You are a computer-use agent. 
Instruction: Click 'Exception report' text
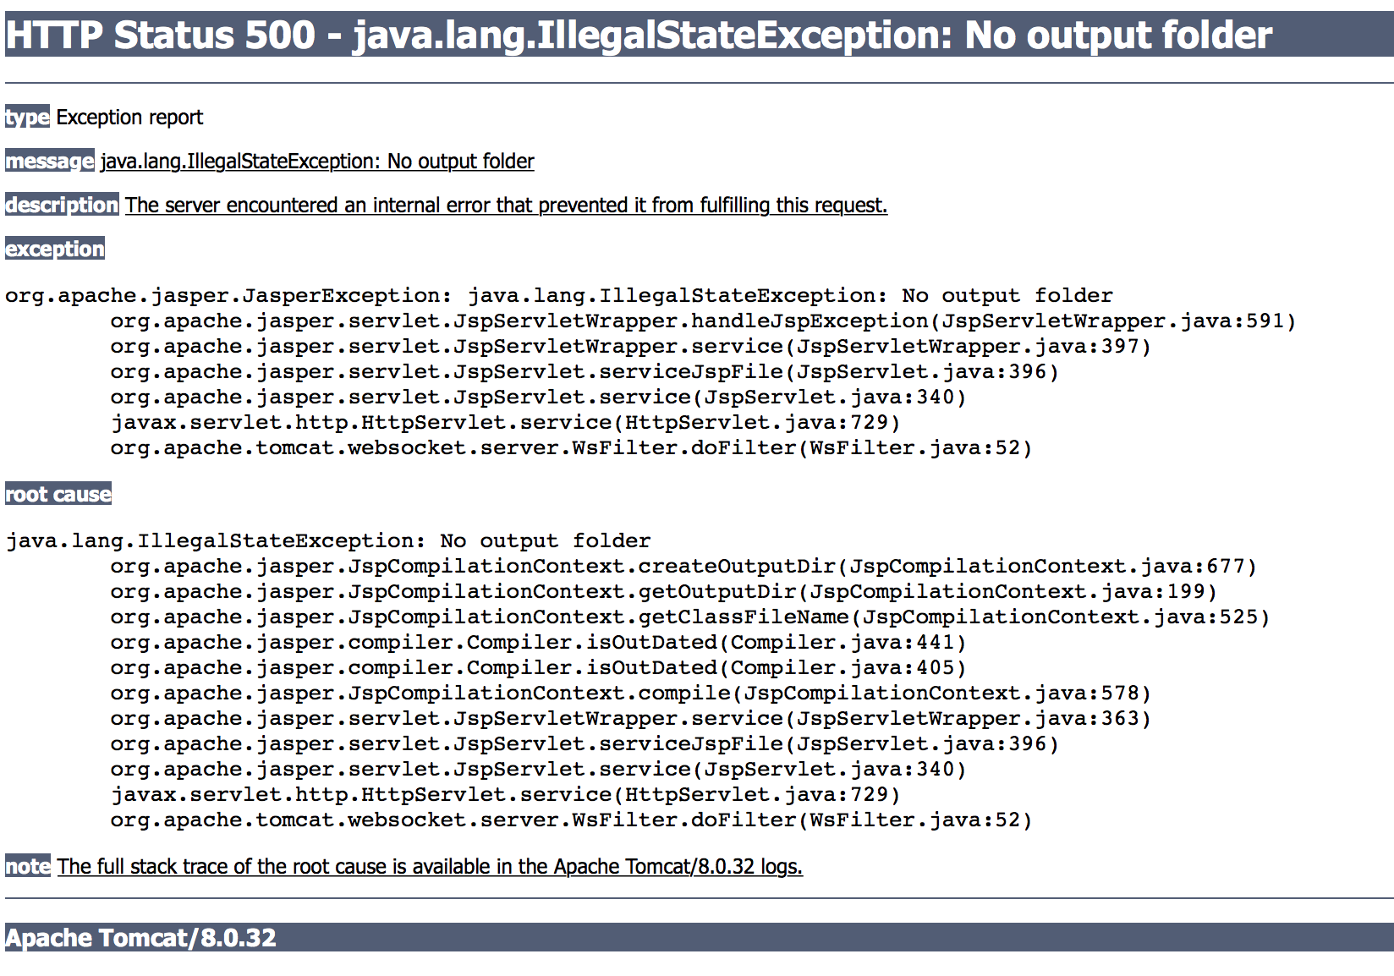pyautogui.click(x=129, y=117)
